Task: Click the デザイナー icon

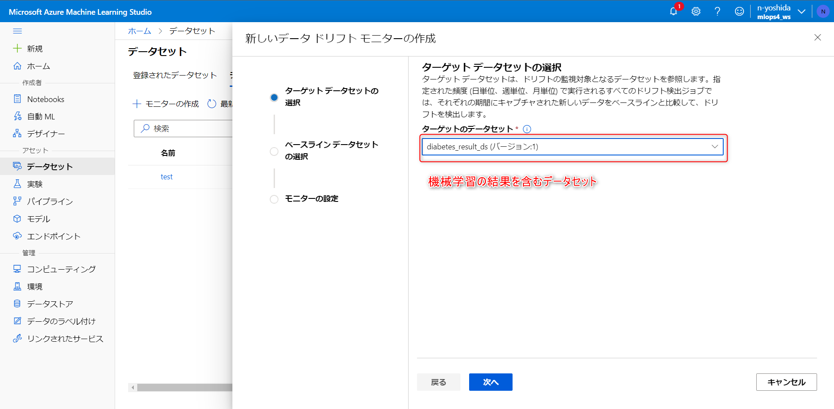Action: pyautogui.click(x=17, y=133)
